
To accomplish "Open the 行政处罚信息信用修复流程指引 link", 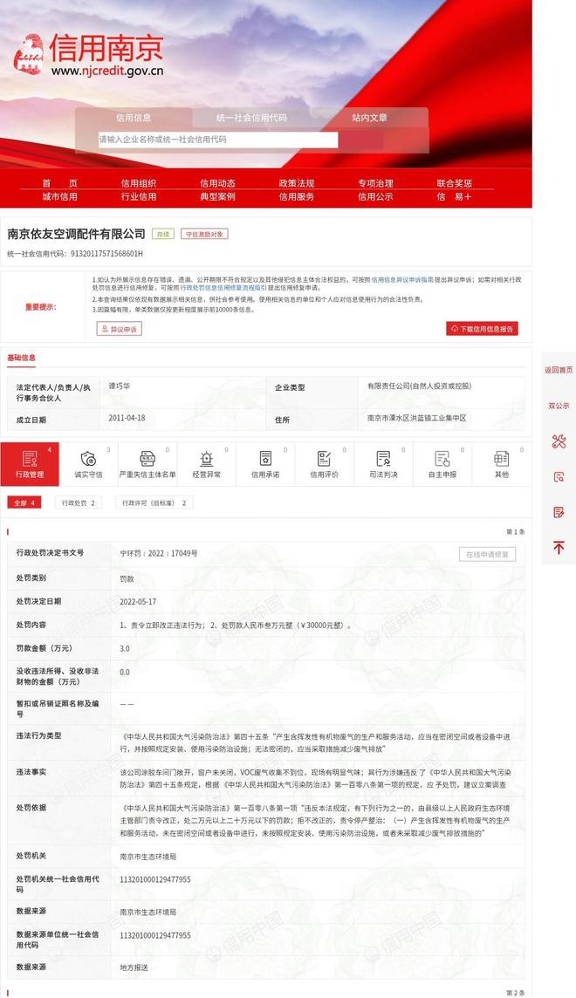I will (223, 288).
